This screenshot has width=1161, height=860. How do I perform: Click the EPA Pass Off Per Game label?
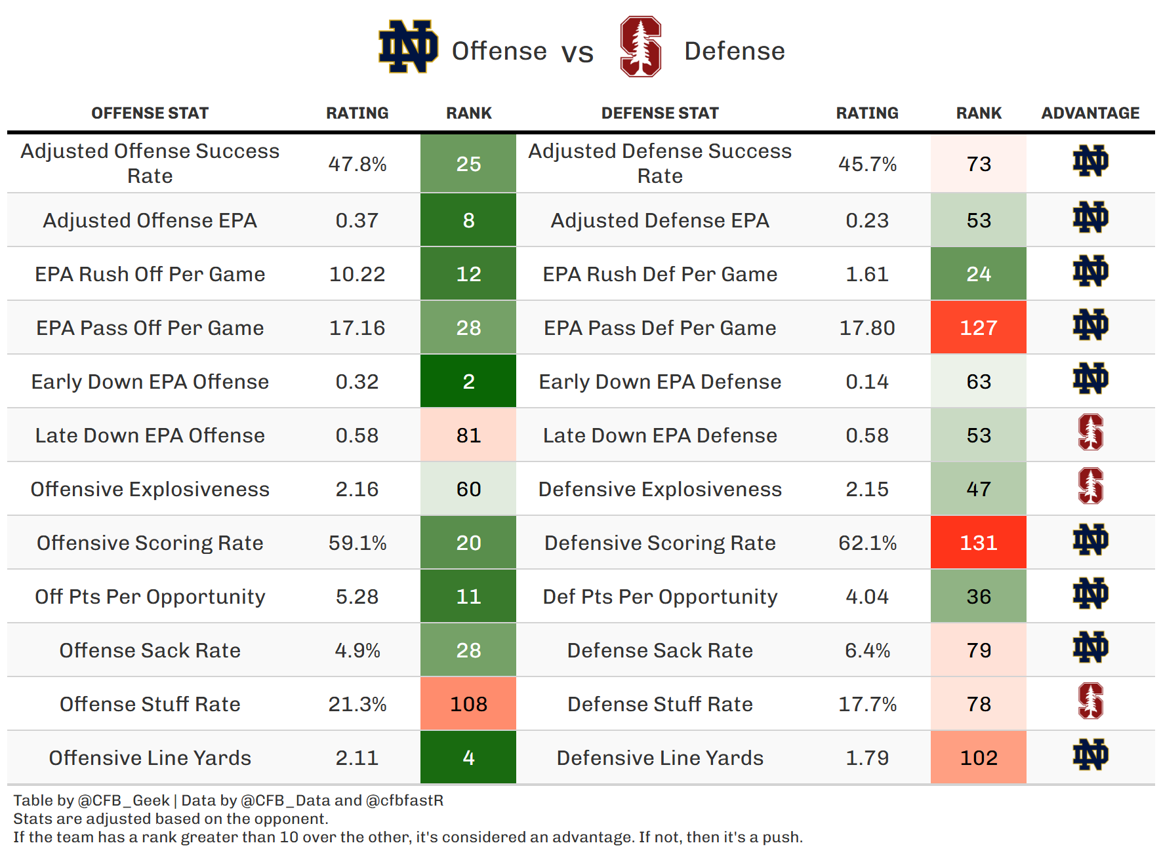click(x=150, y=328)
